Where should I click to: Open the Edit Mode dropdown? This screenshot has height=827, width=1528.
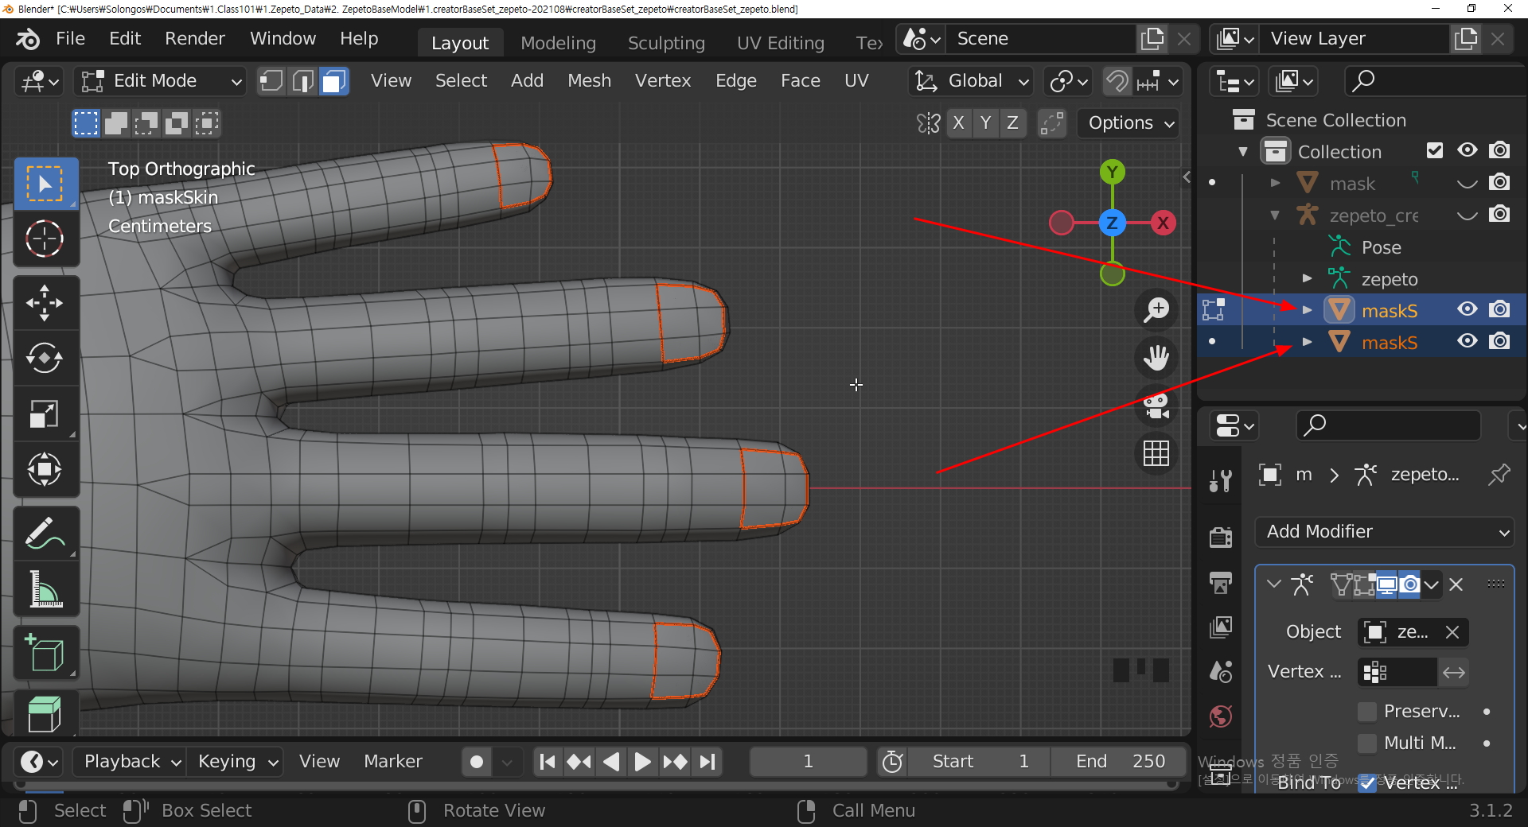(x=161, y=81)
